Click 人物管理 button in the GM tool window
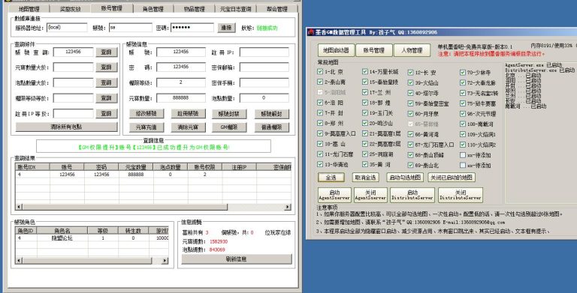 coord(412,50)
